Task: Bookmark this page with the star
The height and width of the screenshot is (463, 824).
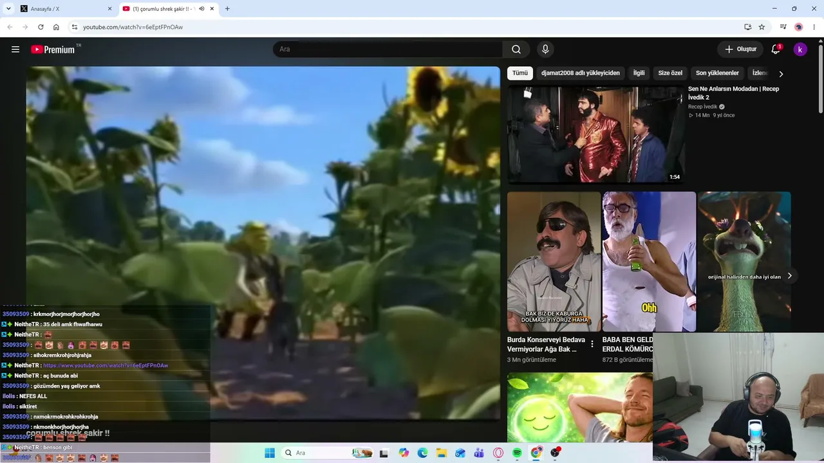Action: (762, 27)
